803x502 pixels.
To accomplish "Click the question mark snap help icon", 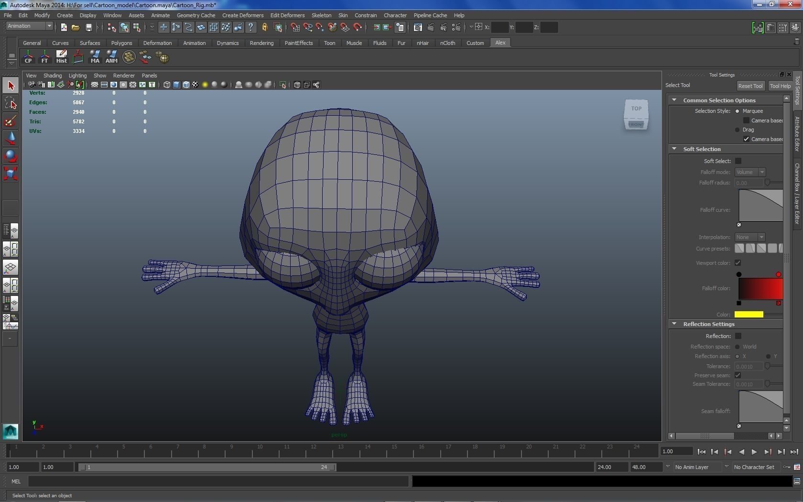I will 250,28.
